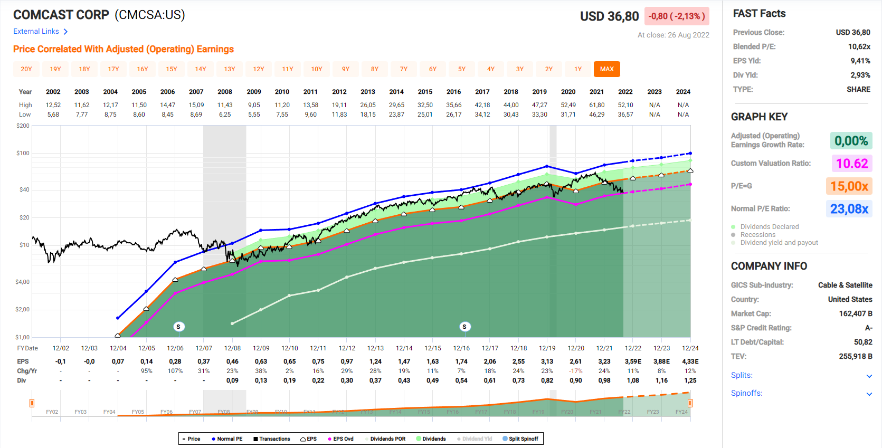Screen dimensions: 882x448
Task: Expand the Splits section
Action: pos(869,376)
